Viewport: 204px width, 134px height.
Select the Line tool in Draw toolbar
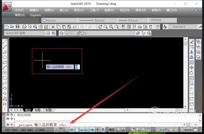coord(5,42)
